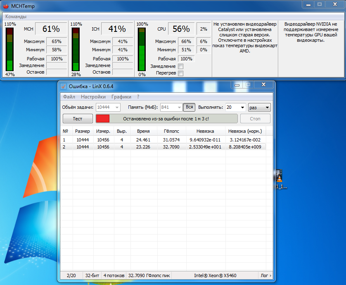Click CPU temperature value 56%

pos(181,29)
